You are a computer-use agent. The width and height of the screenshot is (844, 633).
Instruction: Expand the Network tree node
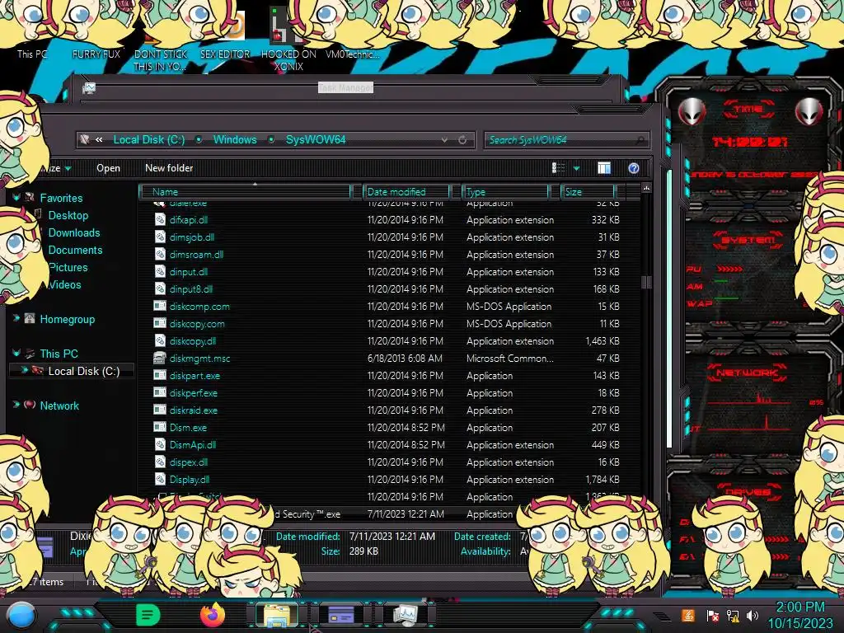16,406
